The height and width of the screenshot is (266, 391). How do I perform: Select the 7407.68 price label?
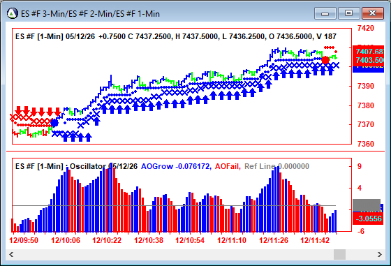[x=369, y=52]
